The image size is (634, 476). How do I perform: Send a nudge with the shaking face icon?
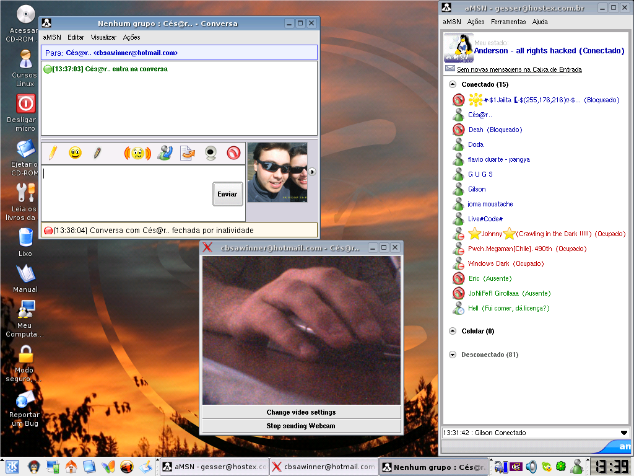pyautogui.click(x=137, y=153)
